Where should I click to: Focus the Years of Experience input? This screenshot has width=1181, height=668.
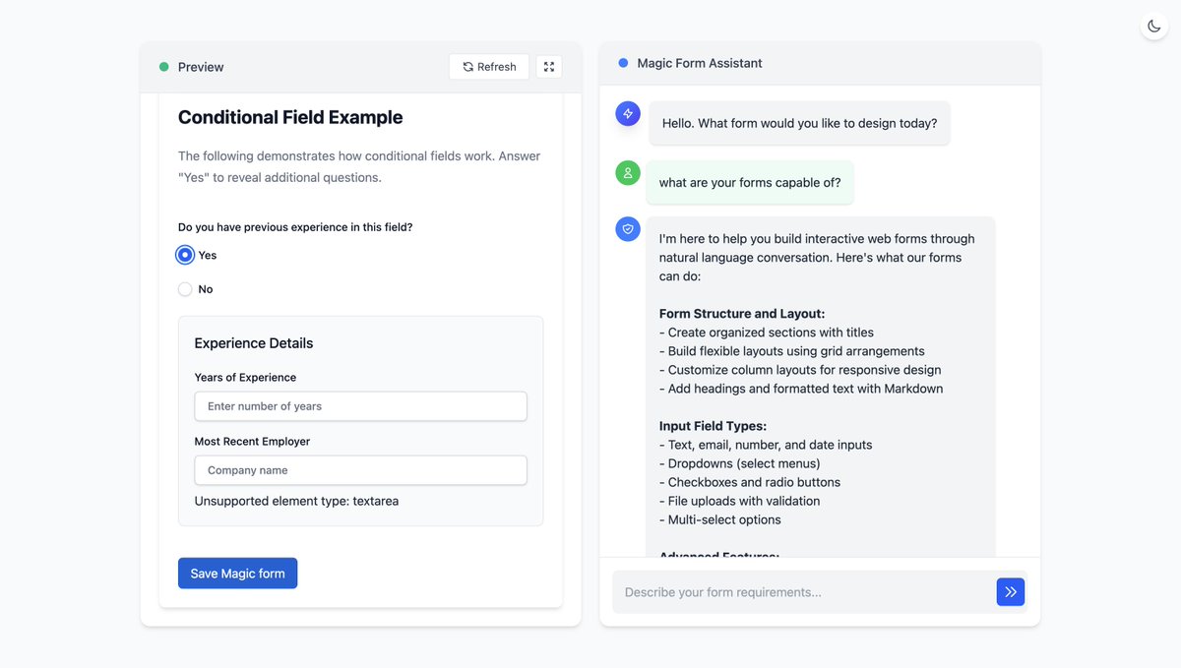[360, 406]
